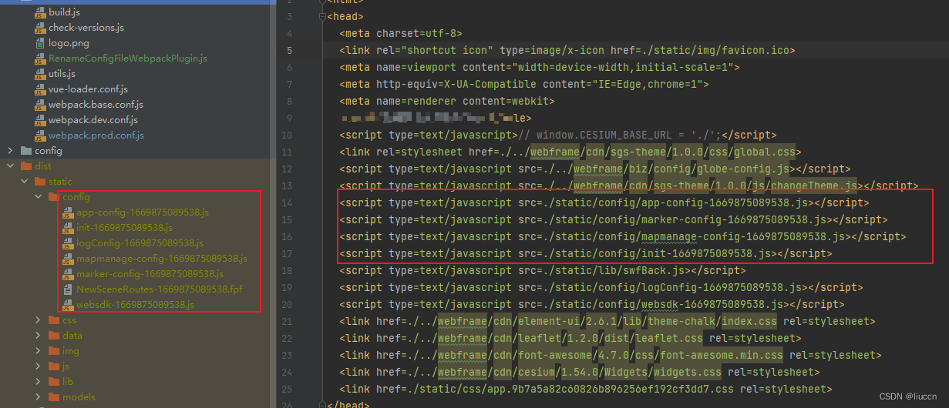Viewport: 949px width, 408px height.
Task: Expand the data folder
Action: [38, 336]
